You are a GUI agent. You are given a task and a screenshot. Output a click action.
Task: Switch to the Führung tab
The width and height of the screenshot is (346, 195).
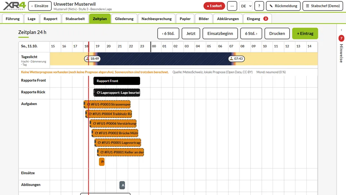tap(12, 19)
